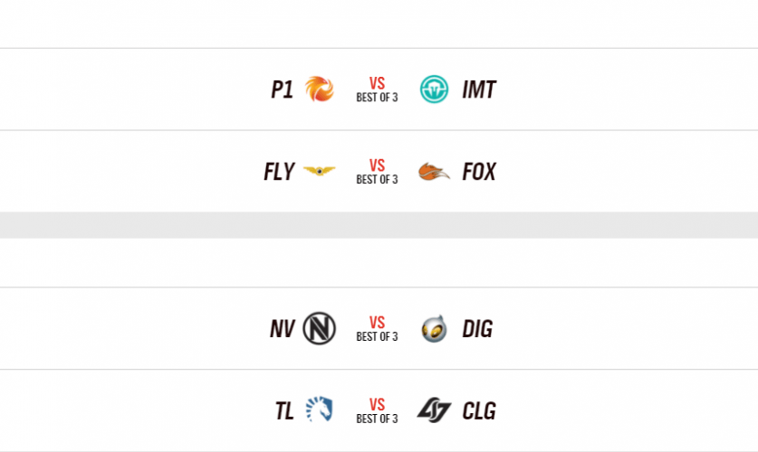Image resolution: width=758 pixels, height=452 pixels.
Task: Click the IMT team name
Action: (478, 89)
